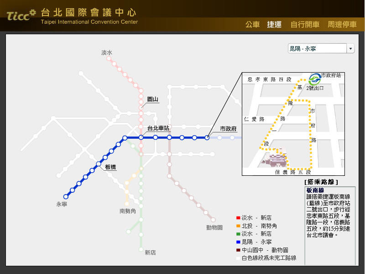This screenshot has width=365, height=274.
Task: Click the orange 北投 - 南勢角 legend swatch
Action: pyautogui.click(x=238, y=226)
